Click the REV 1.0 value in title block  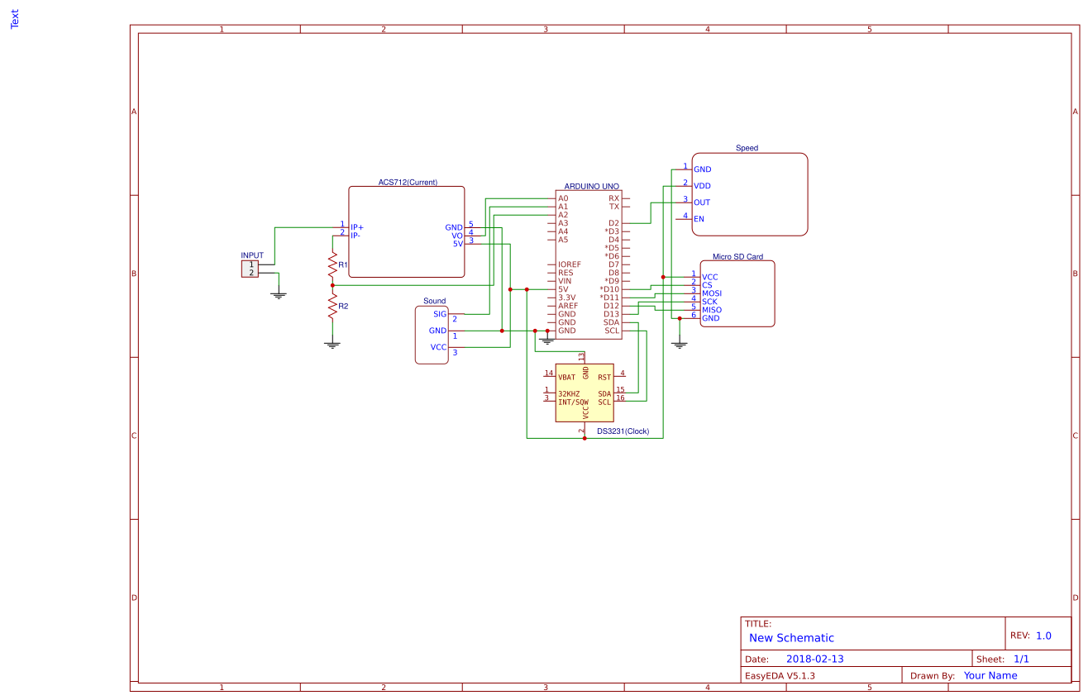tap(1043, 636)
